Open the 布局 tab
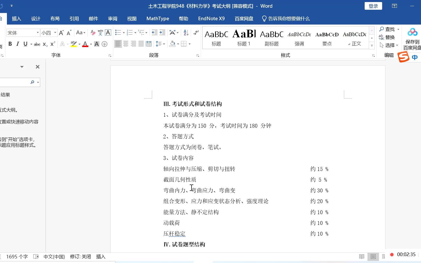 55,18
